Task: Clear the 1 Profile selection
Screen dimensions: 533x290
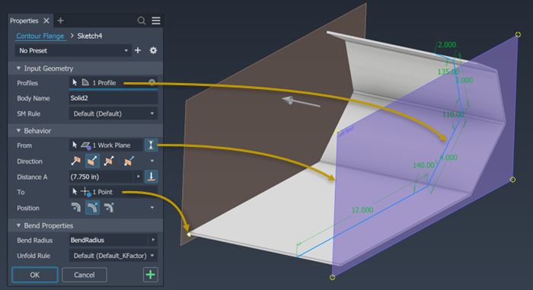Action: click(x=152, y=82)
